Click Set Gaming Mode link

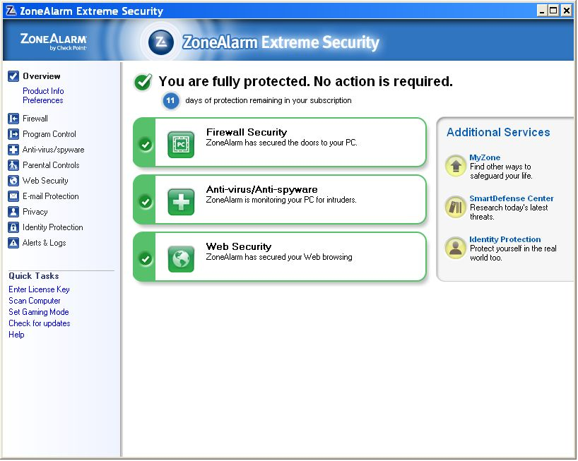point(39,312)
